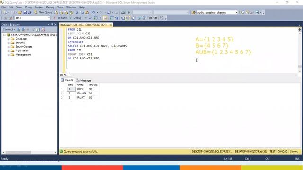Click the Refresh icon in Object Explorer
This screenshot has width=303, height=170.
[x=38, y=29]
